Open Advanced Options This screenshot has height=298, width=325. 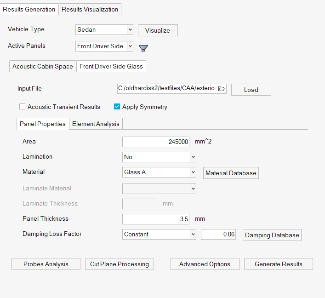(x=205, y=264)
